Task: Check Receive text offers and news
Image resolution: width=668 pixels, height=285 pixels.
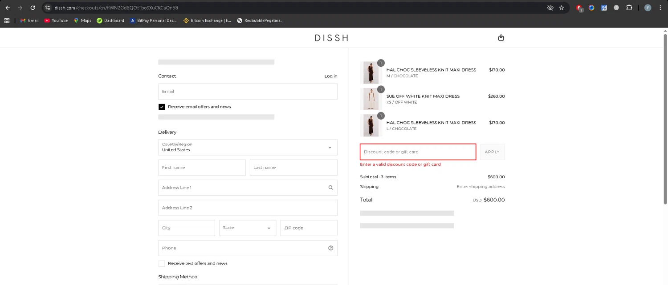Action: coord(162,264)
